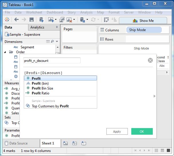
Task: Collapse the Order folder in Dimensions
Action: [5, 52]
